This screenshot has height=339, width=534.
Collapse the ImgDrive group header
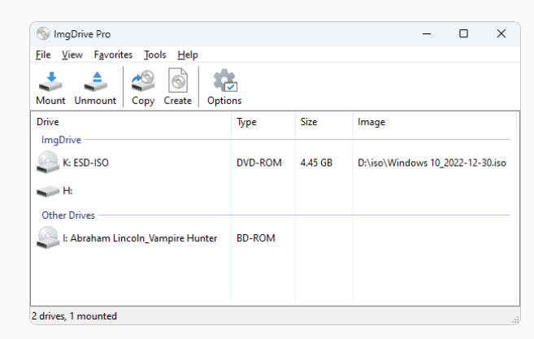click(61, 140)
